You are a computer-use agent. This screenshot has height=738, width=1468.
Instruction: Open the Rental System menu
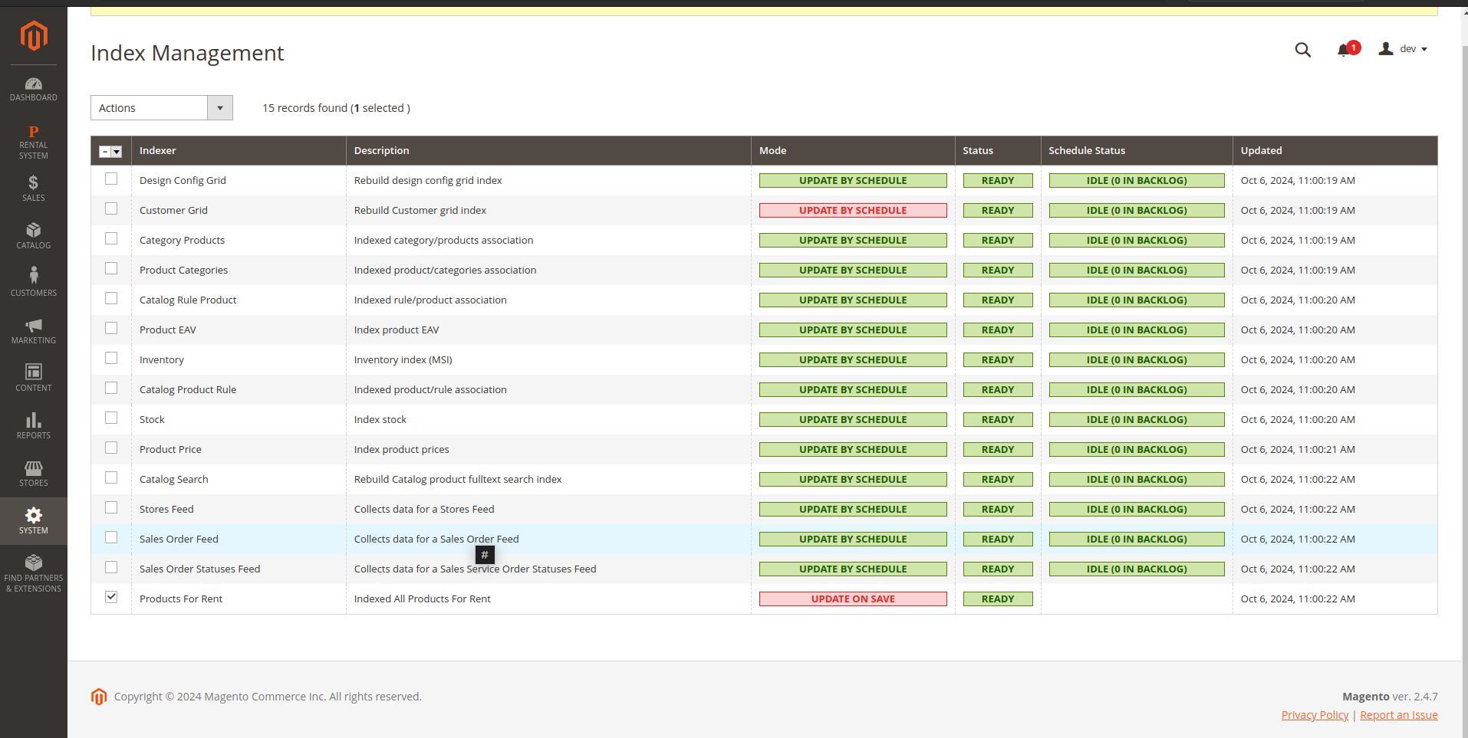(x=34, y=142)
